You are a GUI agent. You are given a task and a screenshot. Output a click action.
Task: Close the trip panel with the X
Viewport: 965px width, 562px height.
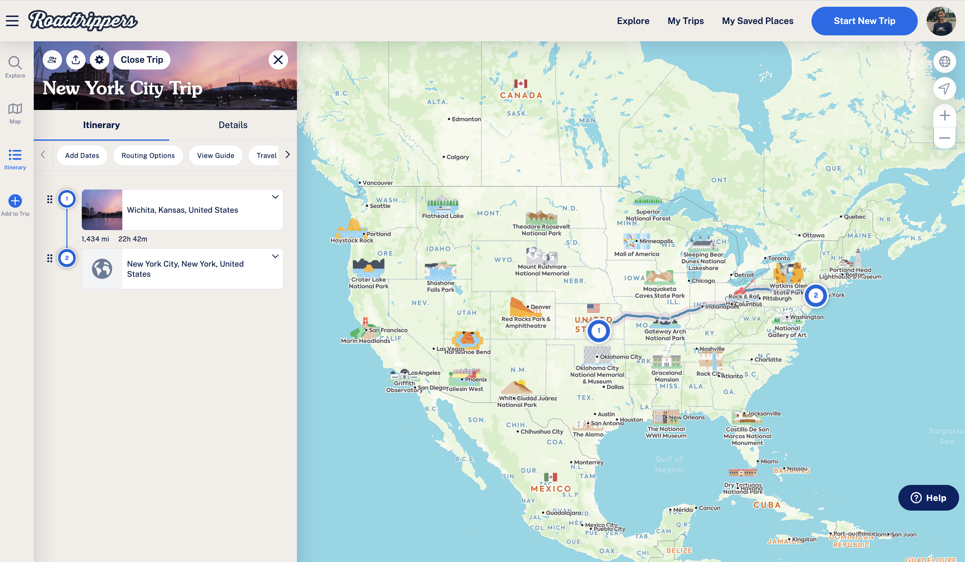[x=278, y=60]
